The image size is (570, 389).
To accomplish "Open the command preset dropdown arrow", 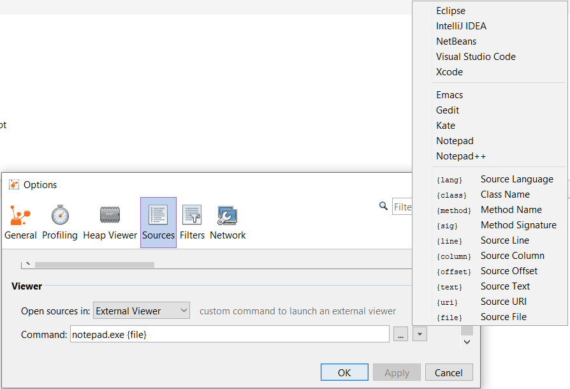I will coord(420,334).
